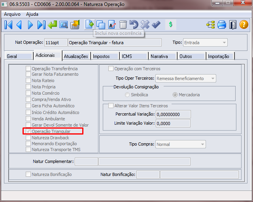Enable Natureza Bonificação checkbox

[28, 174]
